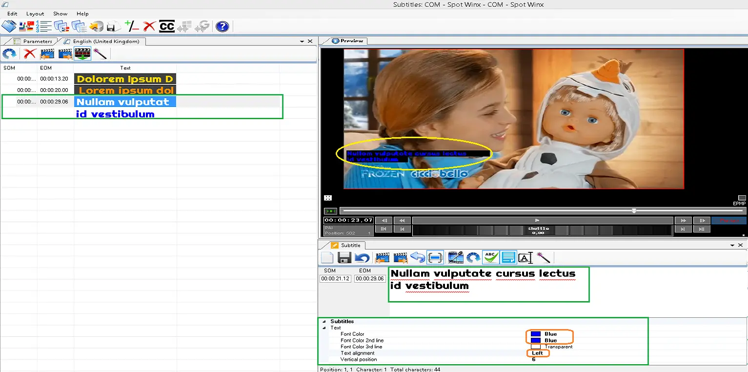Viewport: 748px width, 372px height.
Task: Toggle the word wrap button in Subtitle toolbar
Action: (508, 258)
